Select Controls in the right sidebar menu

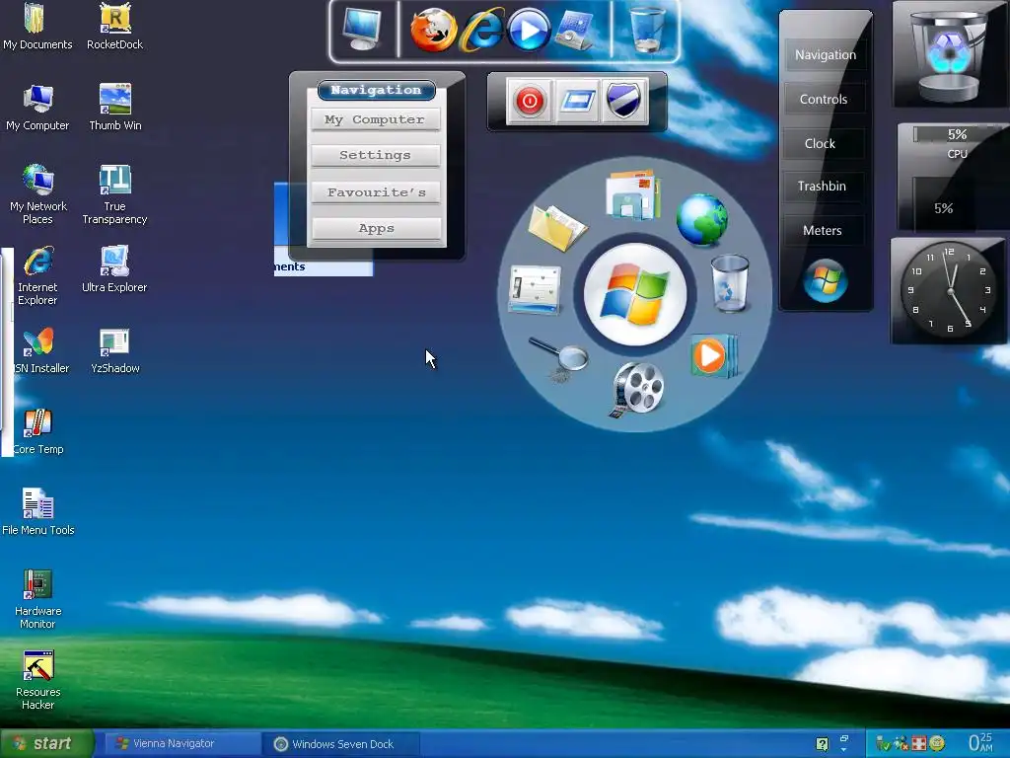[x=824, y=100]
